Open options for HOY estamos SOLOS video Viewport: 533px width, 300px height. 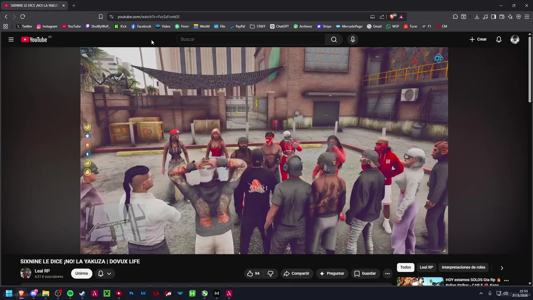pyautogui.click(x=506, y=280)
